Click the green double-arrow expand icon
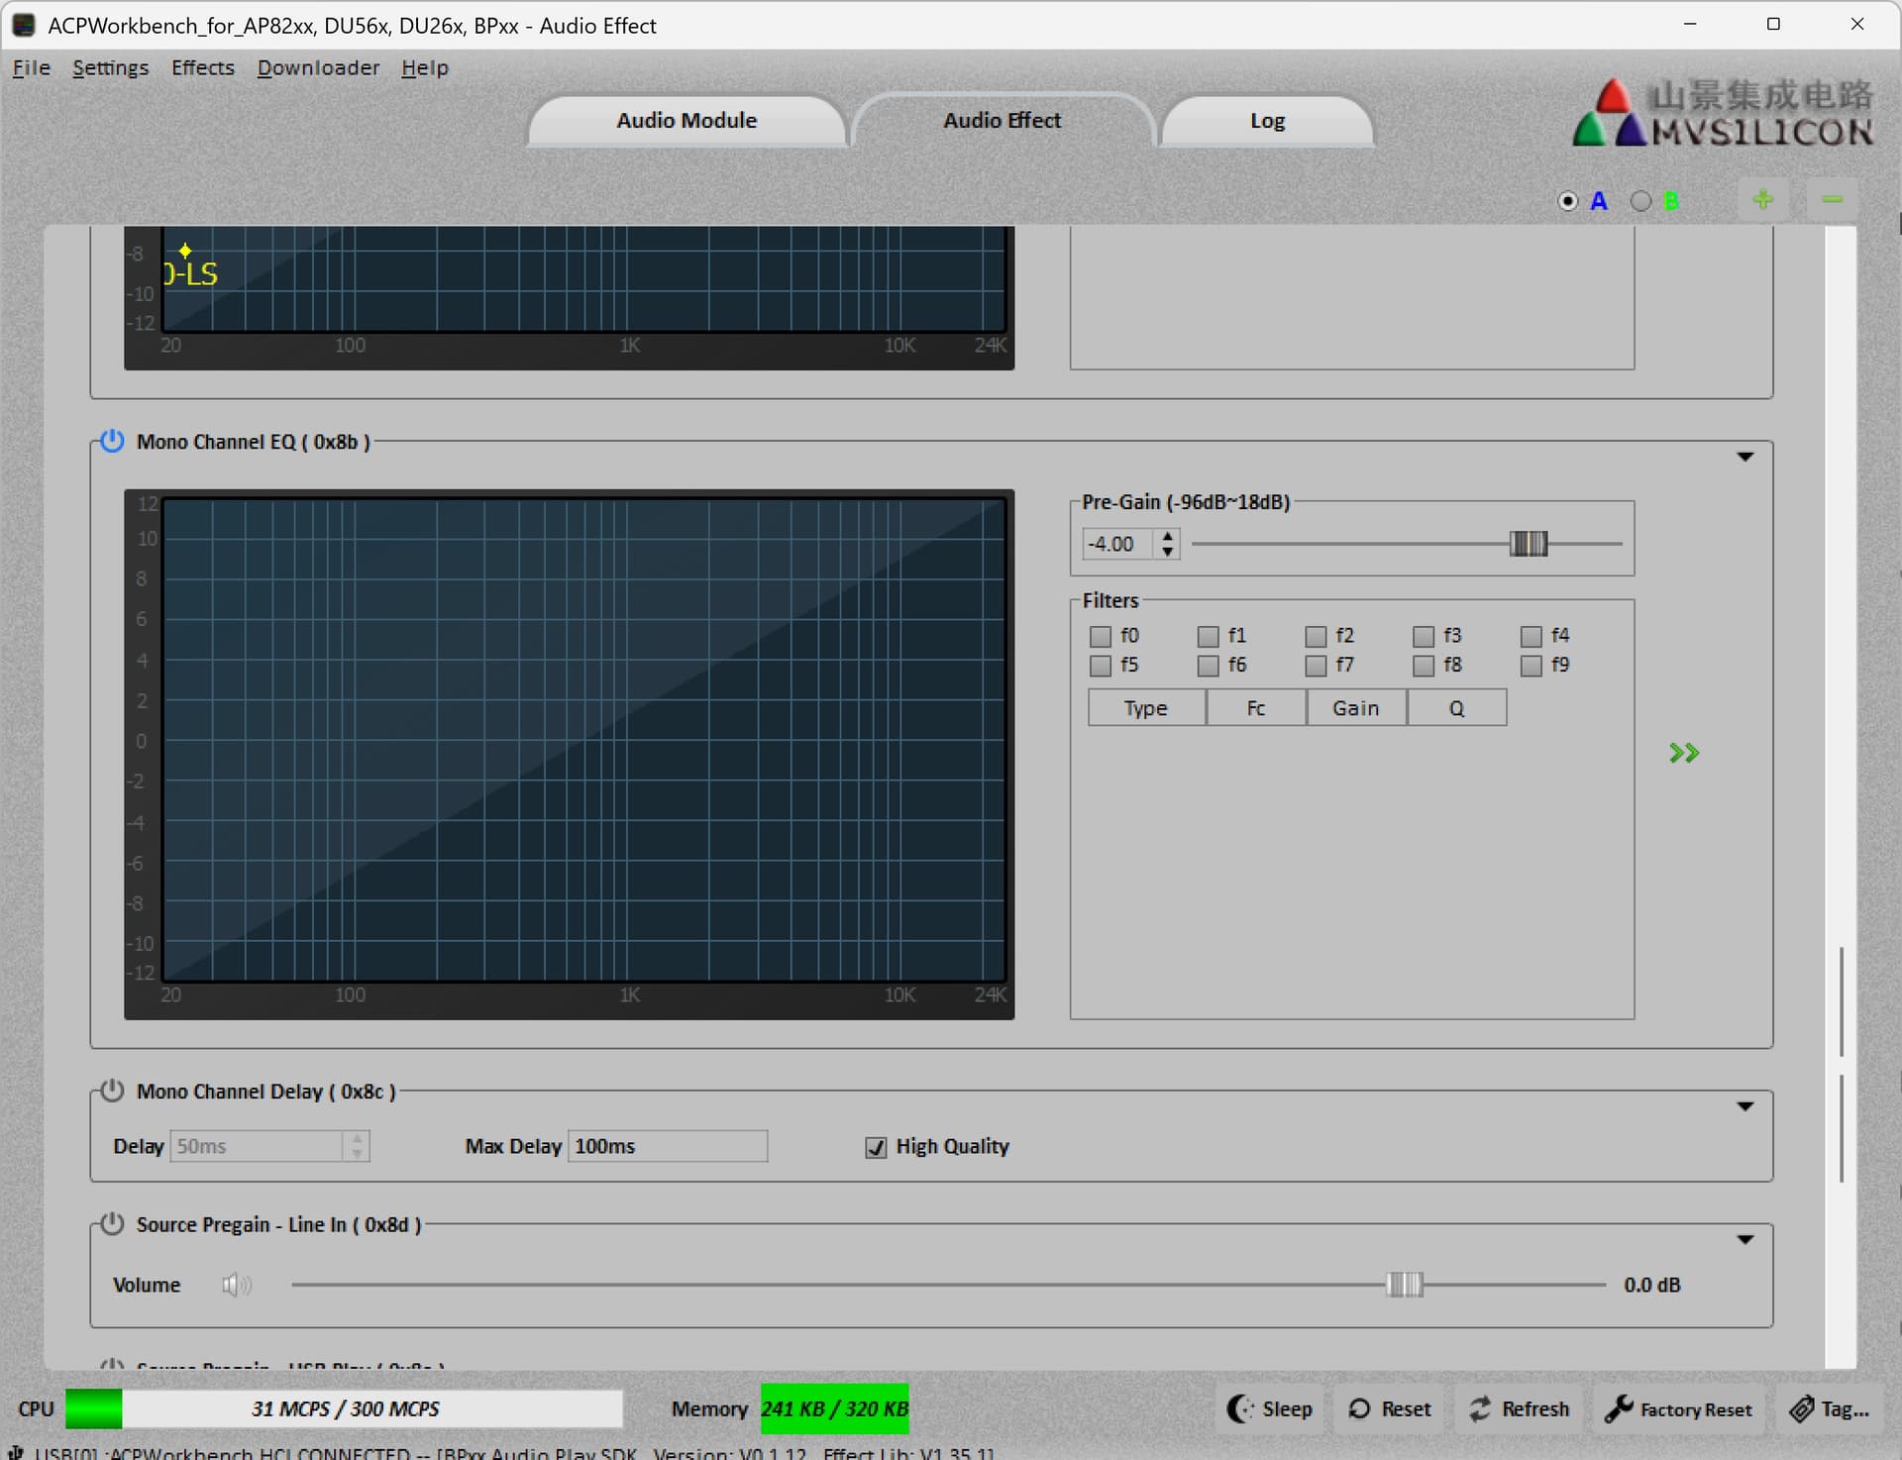The image size is (1902, 1460). (x=1683, y=753)
